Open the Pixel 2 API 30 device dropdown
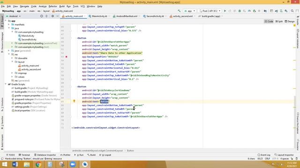This screenshot has width=300, height=168. tap(210, 11)
